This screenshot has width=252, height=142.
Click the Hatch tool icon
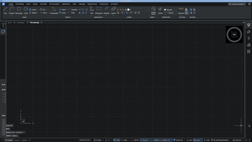click(x=30, y=10)
